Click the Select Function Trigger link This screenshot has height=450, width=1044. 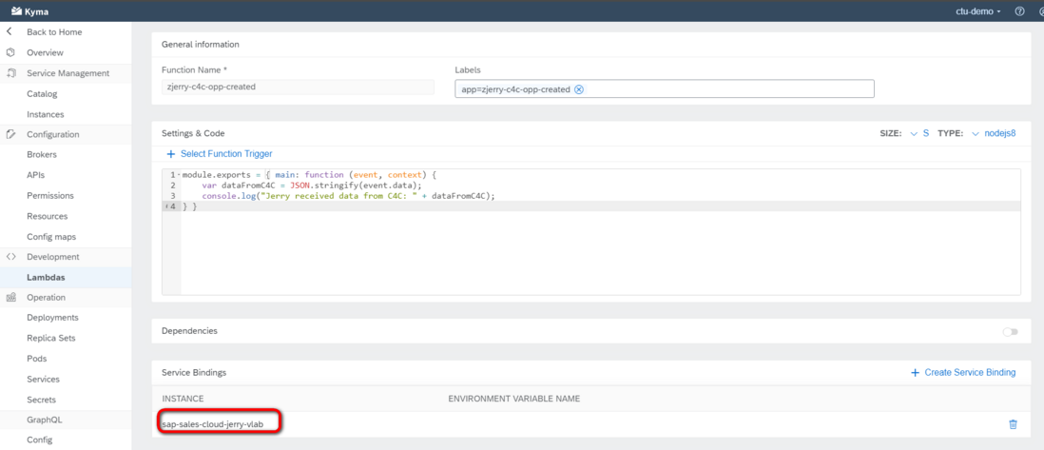(x=226, y=153)
